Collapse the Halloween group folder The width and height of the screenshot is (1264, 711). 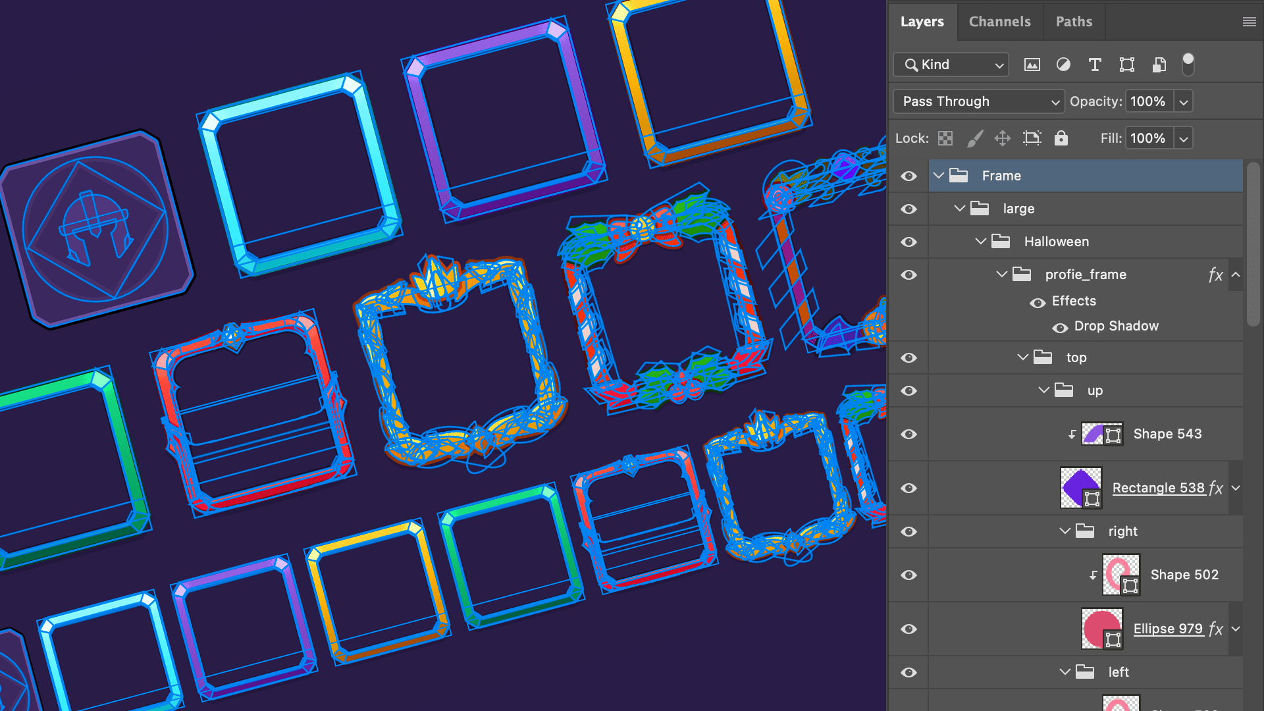(981, 242)
